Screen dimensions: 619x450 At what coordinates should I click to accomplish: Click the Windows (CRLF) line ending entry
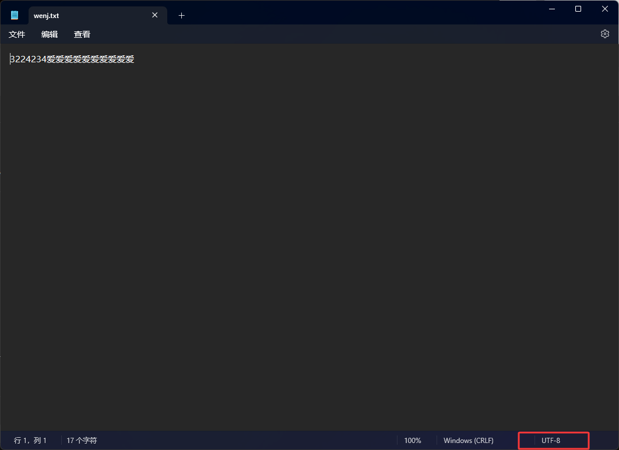pos(468,441)
